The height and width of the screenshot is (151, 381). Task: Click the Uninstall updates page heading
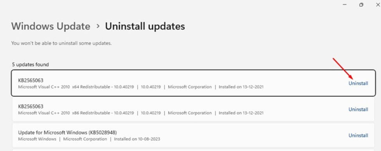(145, 26)
